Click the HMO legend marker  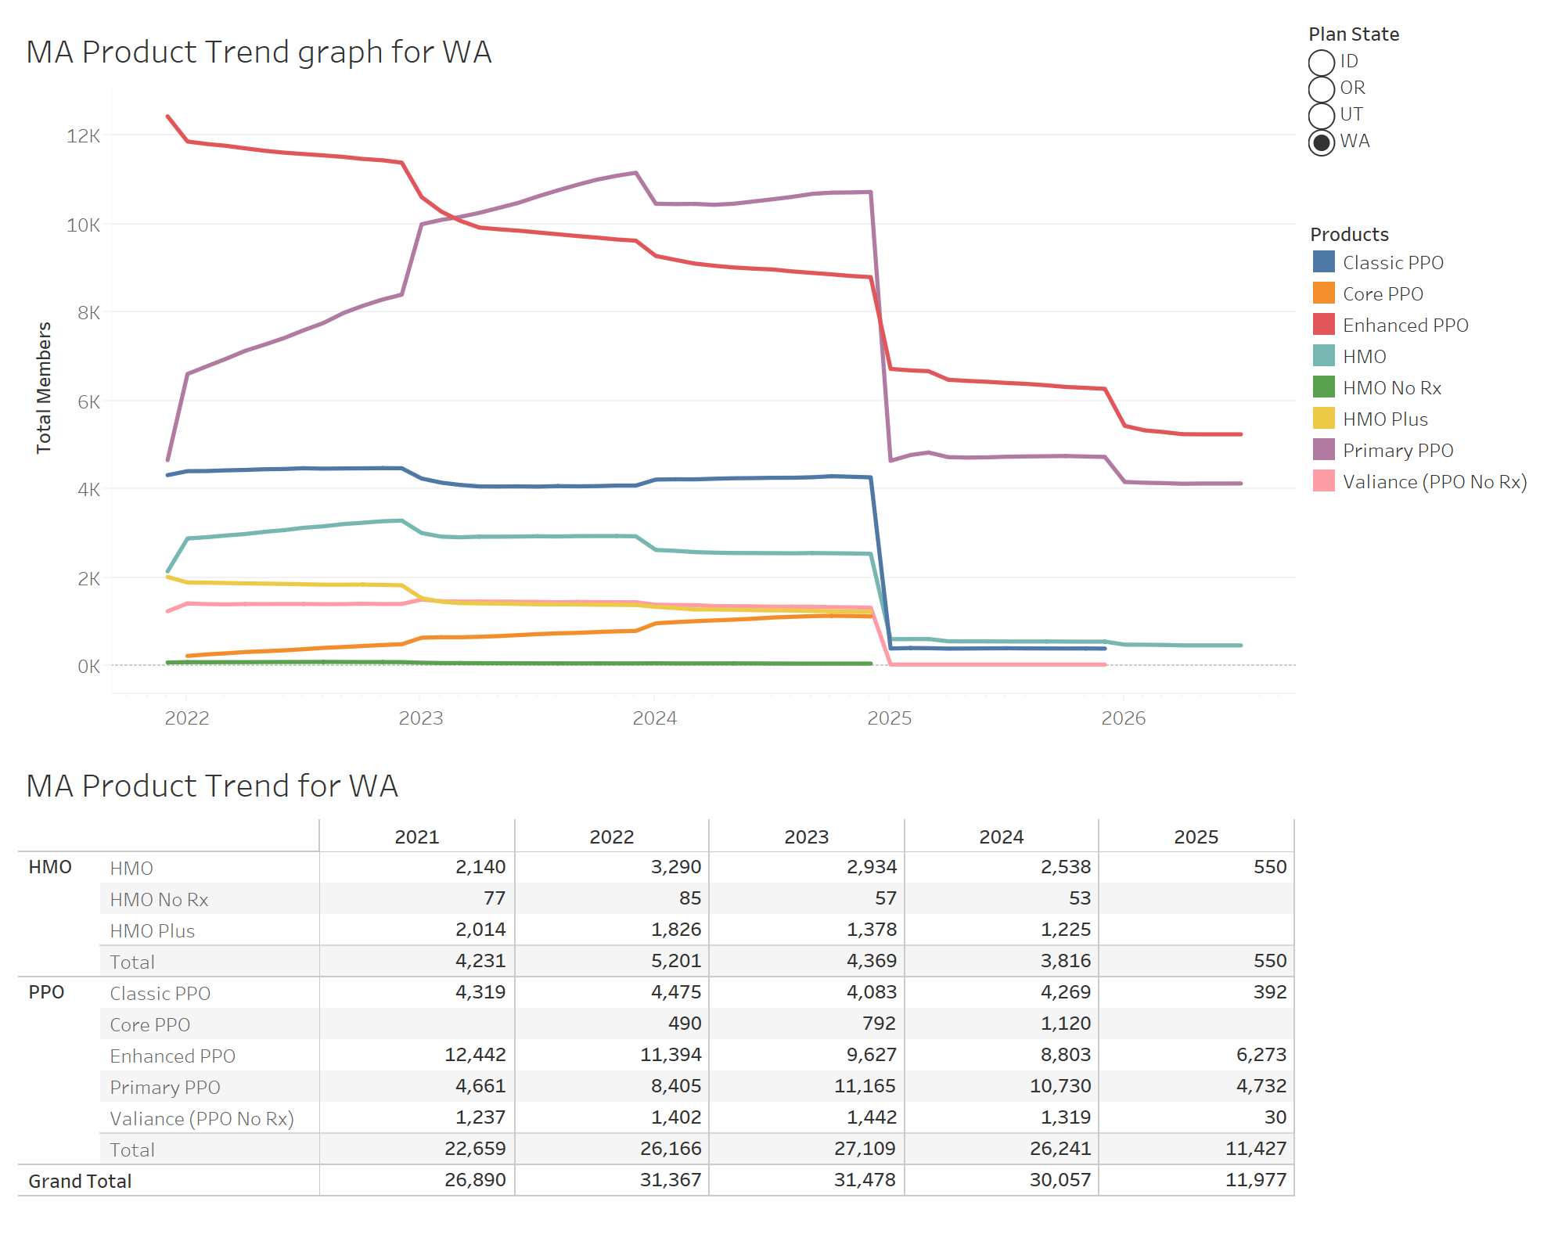pos(1325,356)
